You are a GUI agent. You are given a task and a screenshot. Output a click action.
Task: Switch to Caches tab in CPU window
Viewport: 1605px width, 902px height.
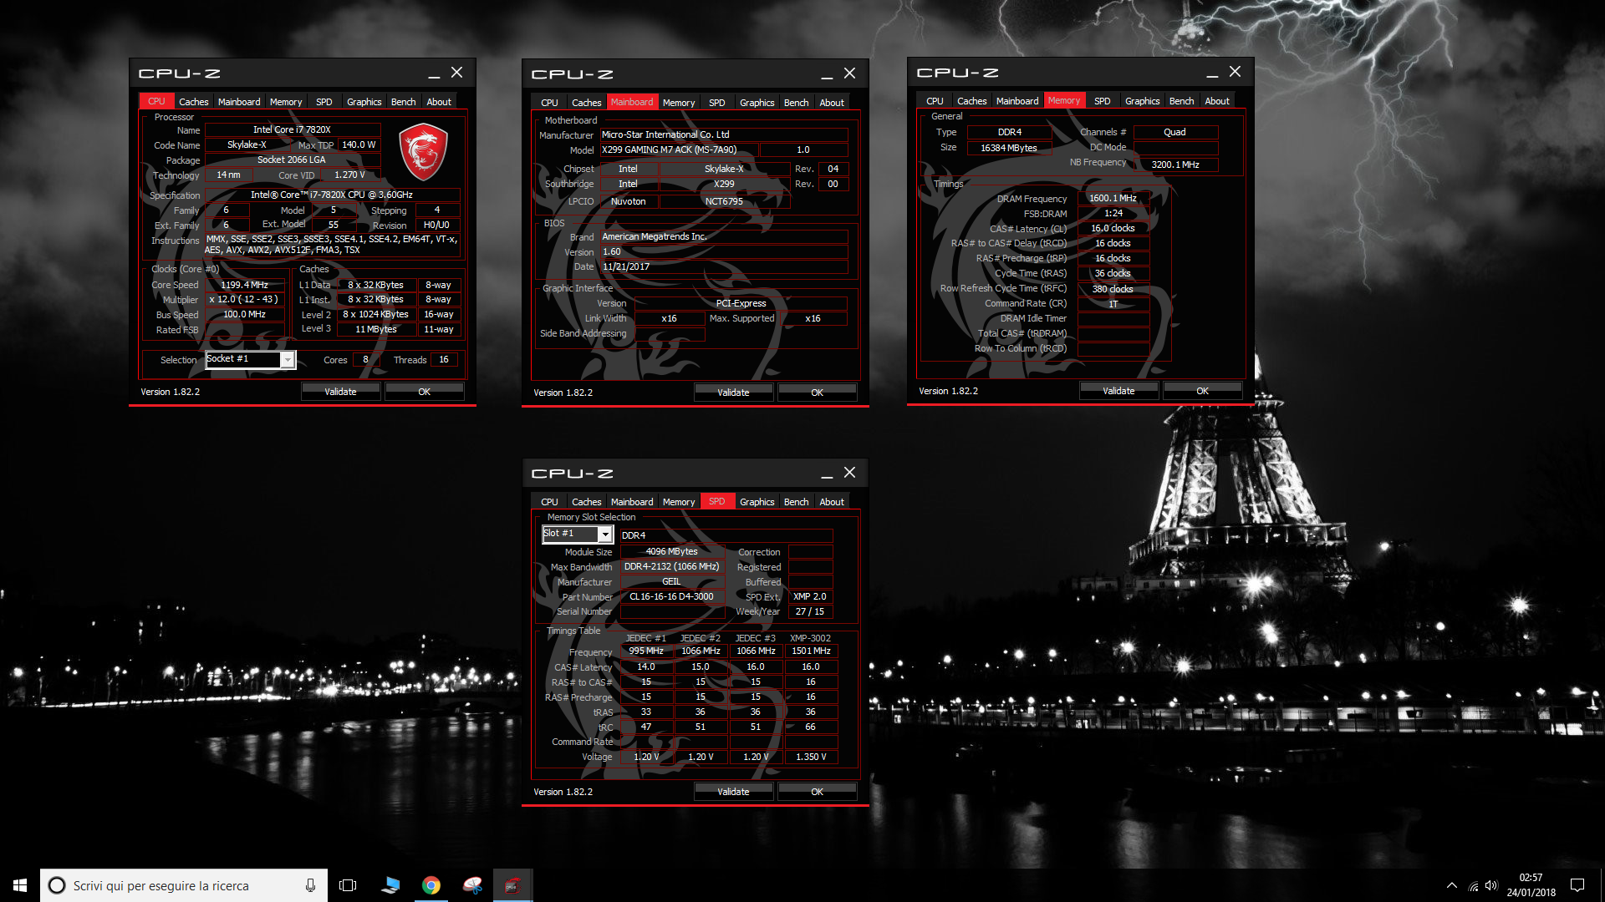pyautogui.click(x=194, y=102)
